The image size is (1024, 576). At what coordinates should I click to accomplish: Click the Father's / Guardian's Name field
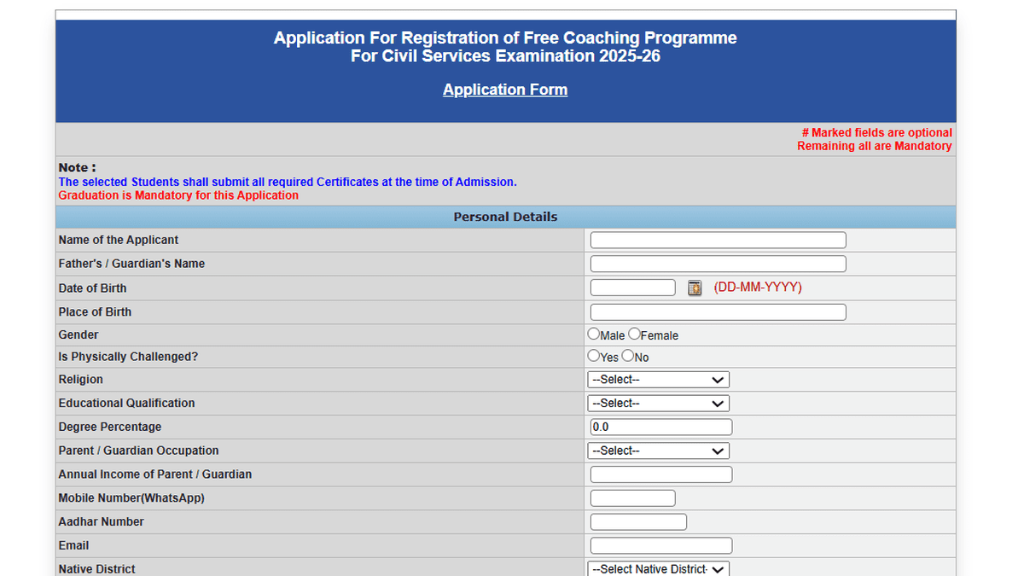pyautogui.click(x=719, y=264)
